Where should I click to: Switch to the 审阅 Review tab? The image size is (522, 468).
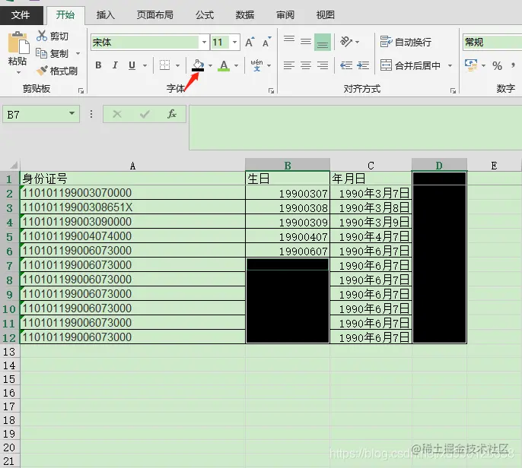pos(285,15)
